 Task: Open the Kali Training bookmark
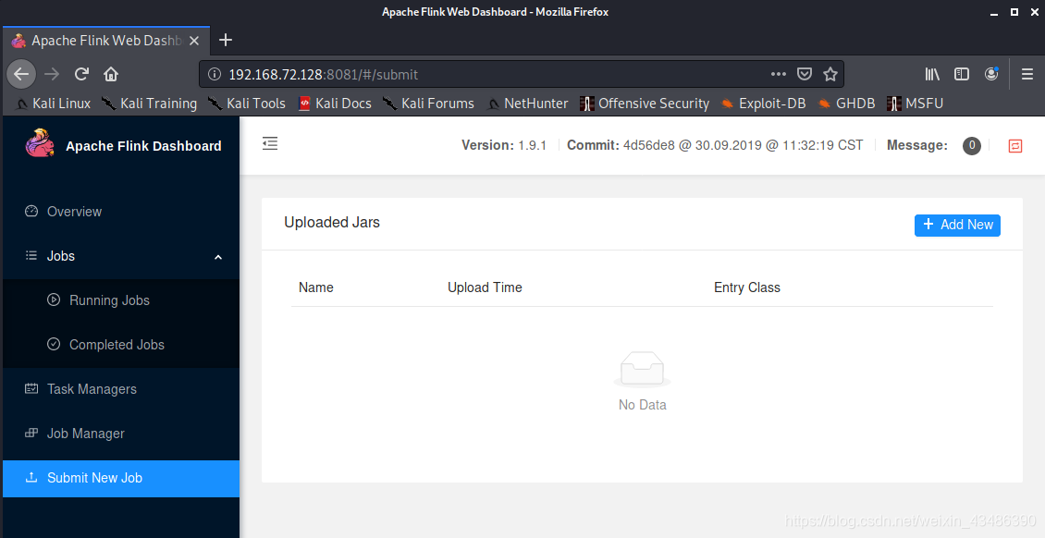(x=149, y=104)
